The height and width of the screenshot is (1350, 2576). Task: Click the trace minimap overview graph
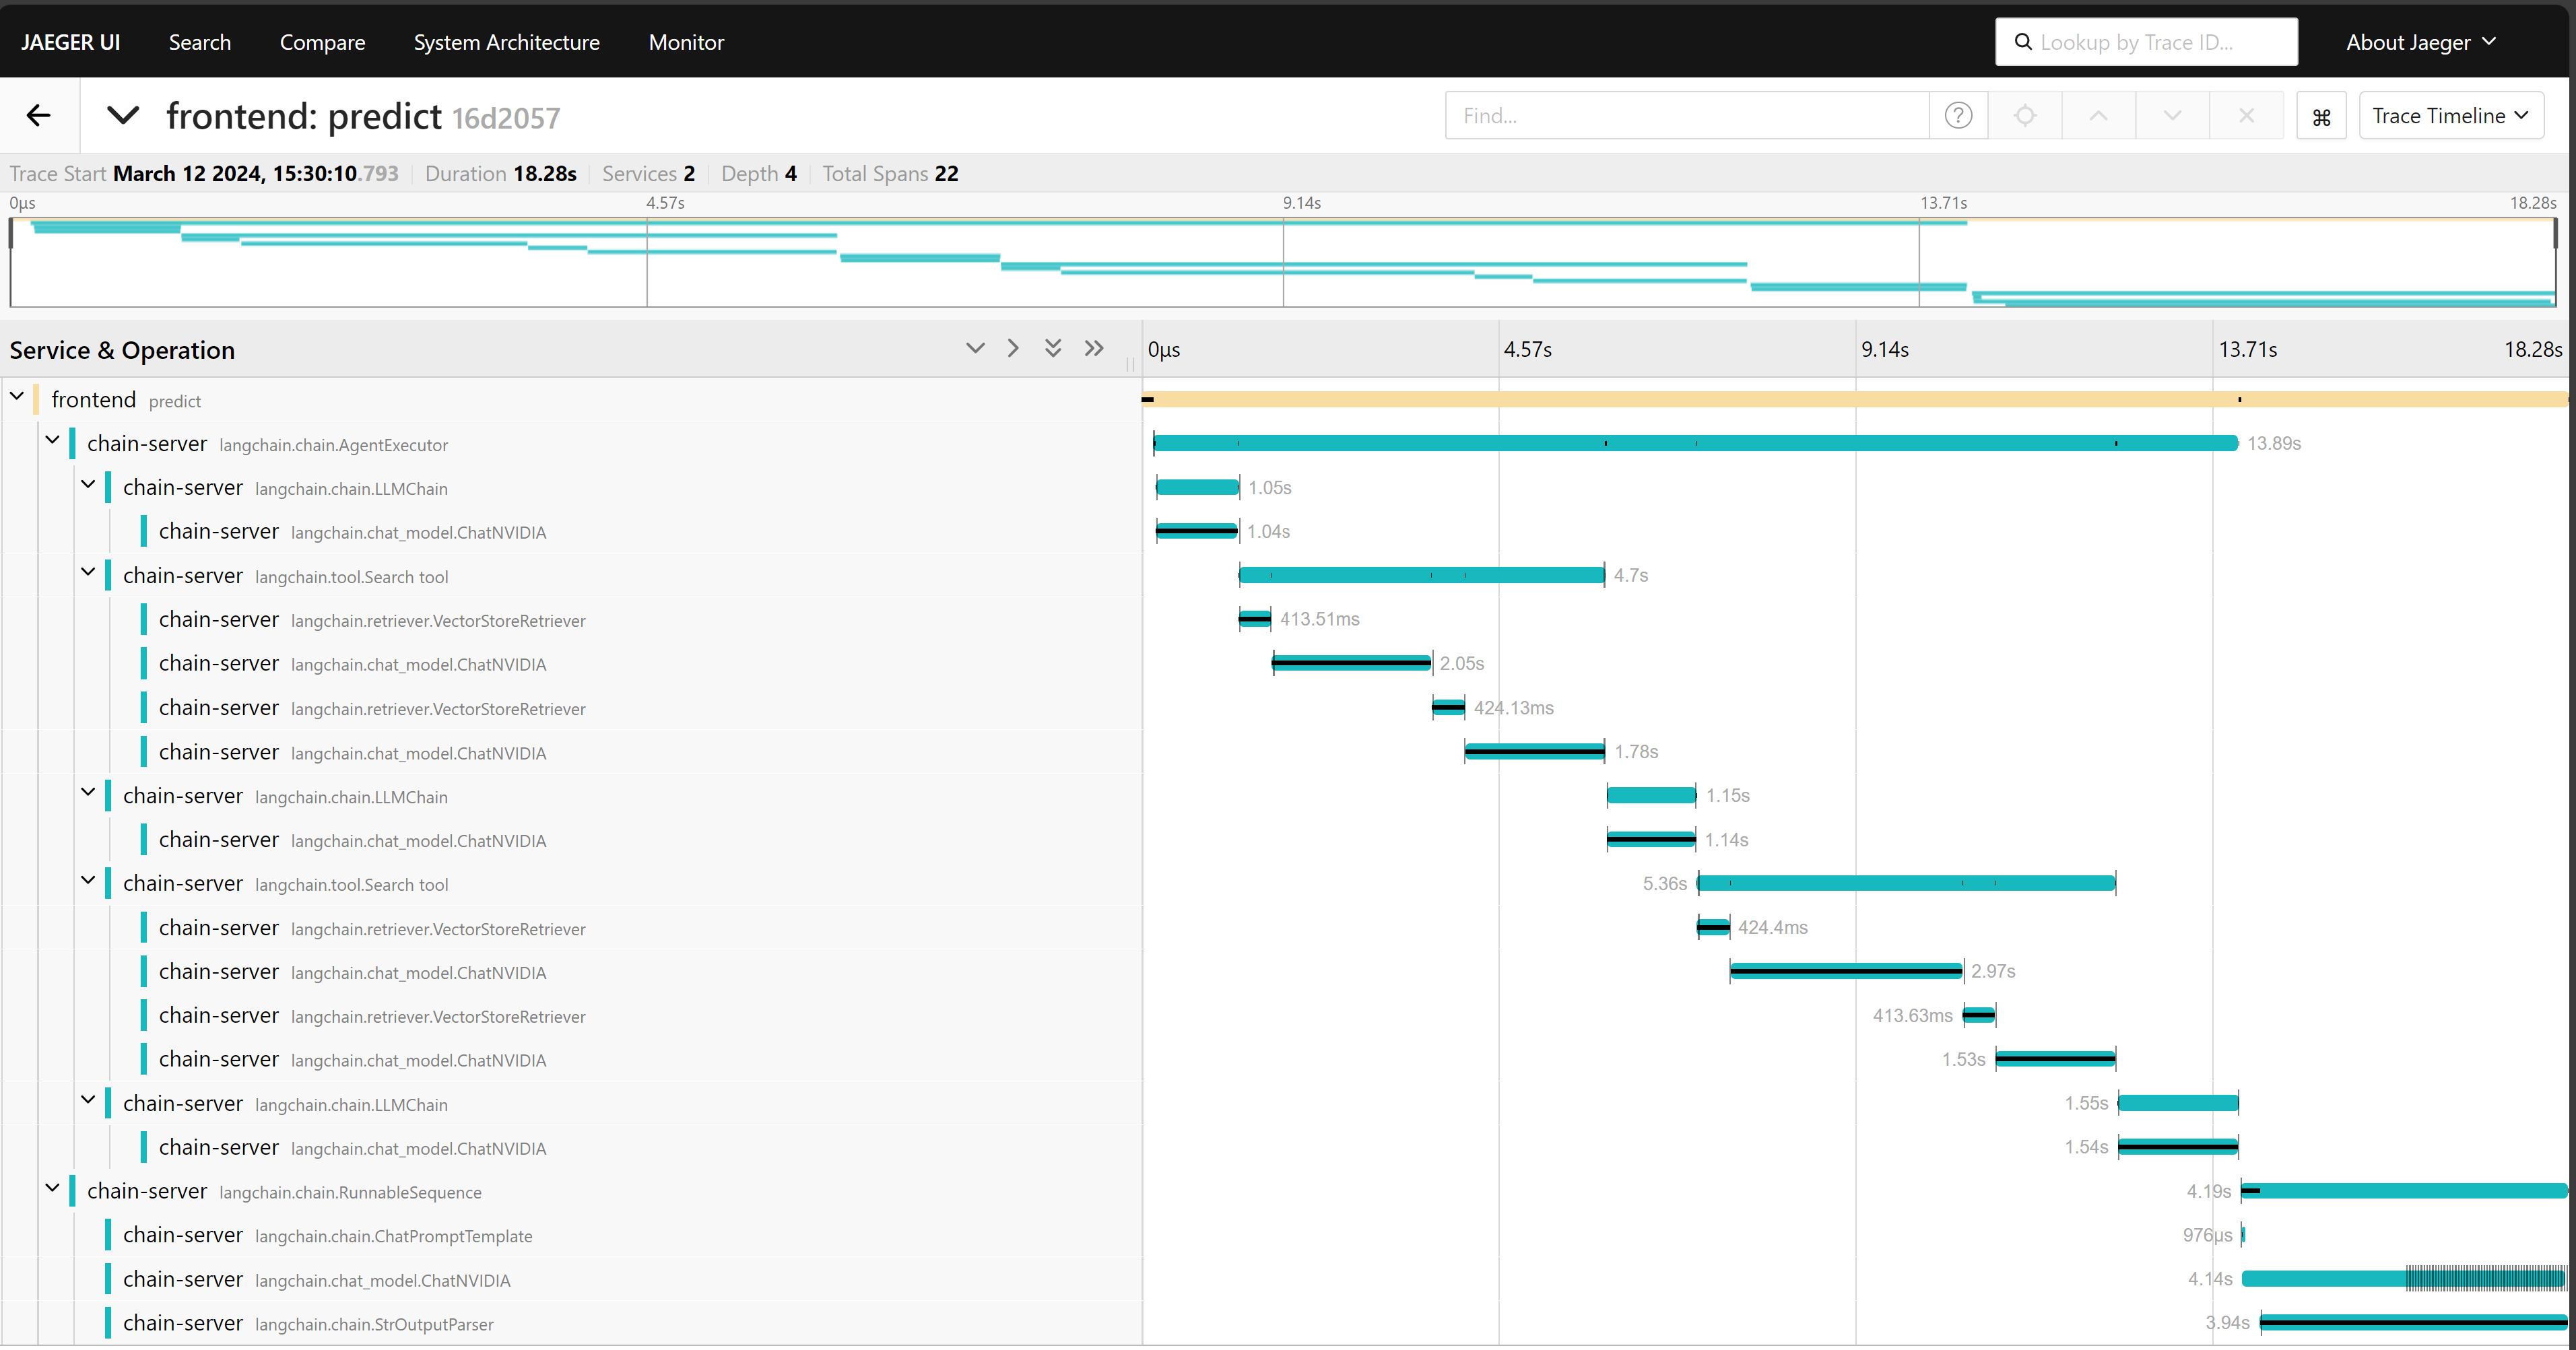coord(1283,262)
